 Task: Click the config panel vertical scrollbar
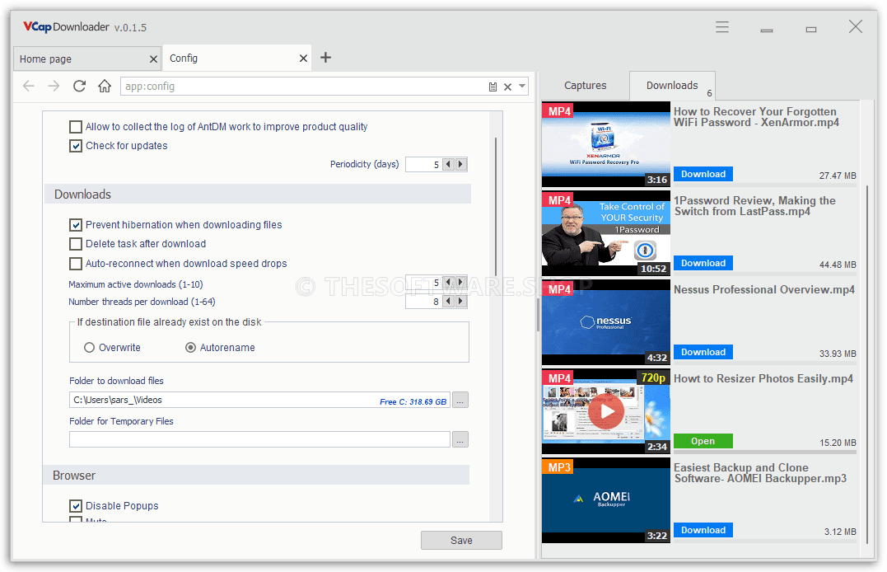coord(496,207)
